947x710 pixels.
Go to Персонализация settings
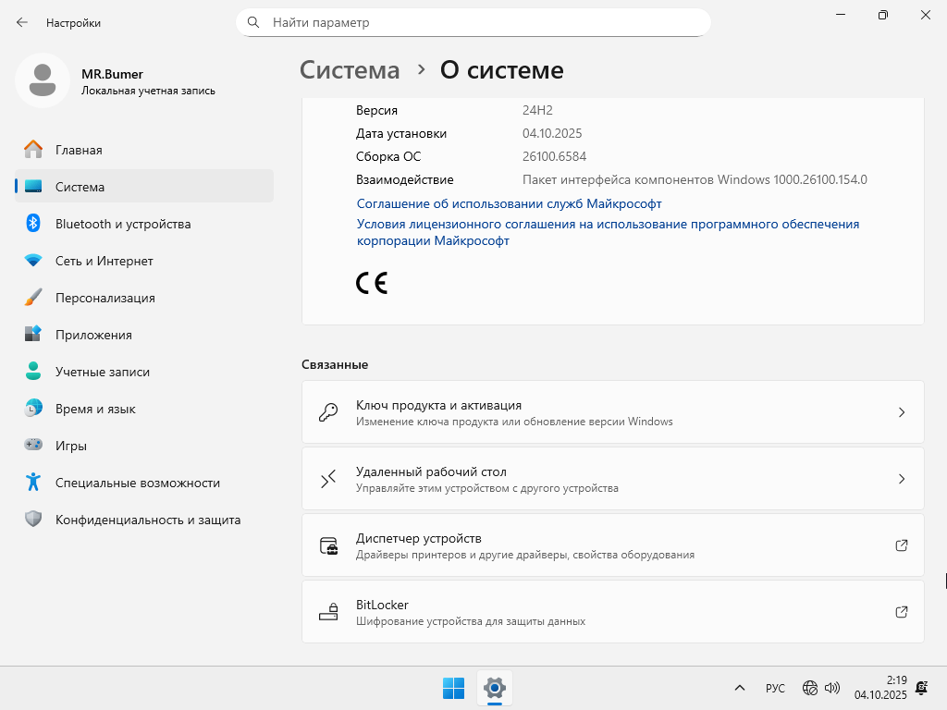point(105,298)
